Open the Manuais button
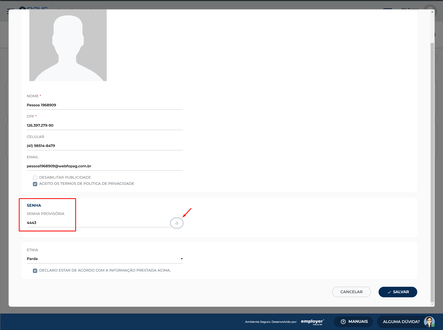Viewport: 443px width, 330px height. [x=353, y=322]
